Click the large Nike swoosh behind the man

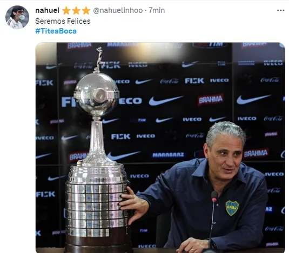point(253,100)
